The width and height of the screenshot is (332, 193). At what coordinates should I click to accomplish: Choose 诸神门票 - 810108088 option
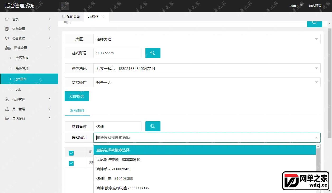tap(205, 178)
